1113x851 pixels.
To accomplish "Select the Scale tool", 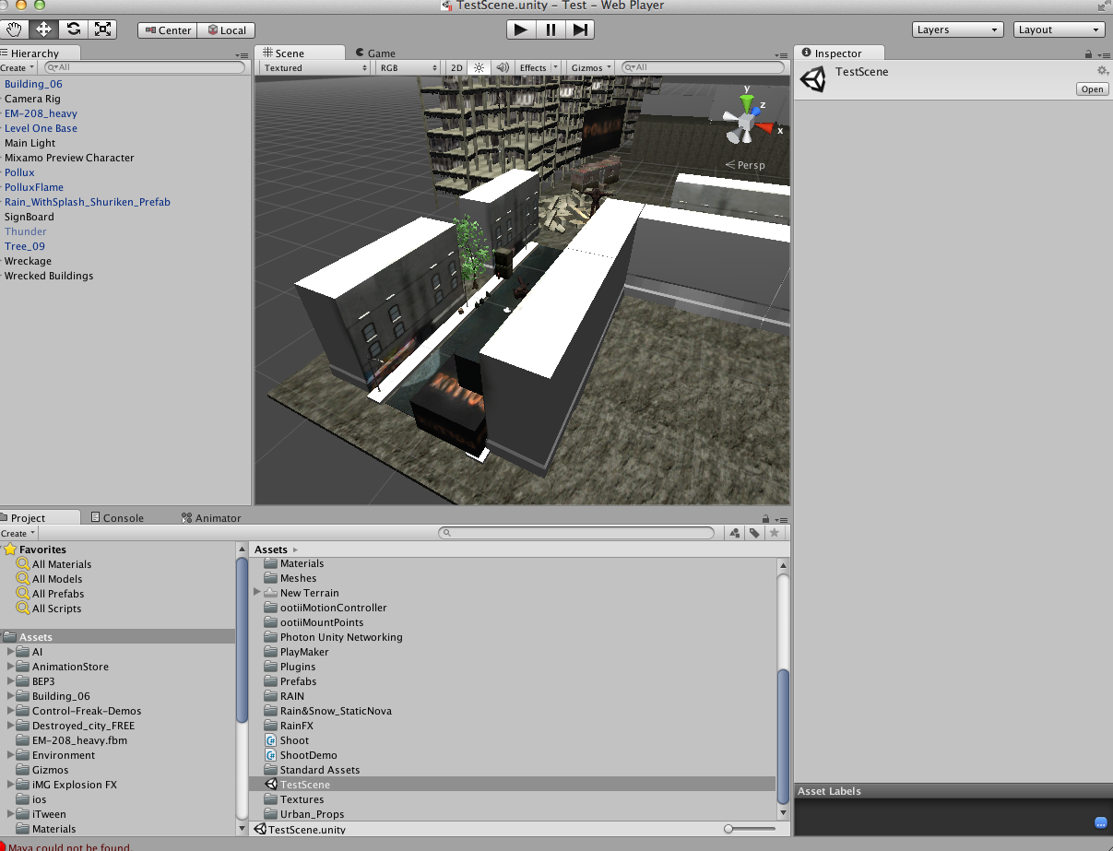I will (x=102, y=30).
